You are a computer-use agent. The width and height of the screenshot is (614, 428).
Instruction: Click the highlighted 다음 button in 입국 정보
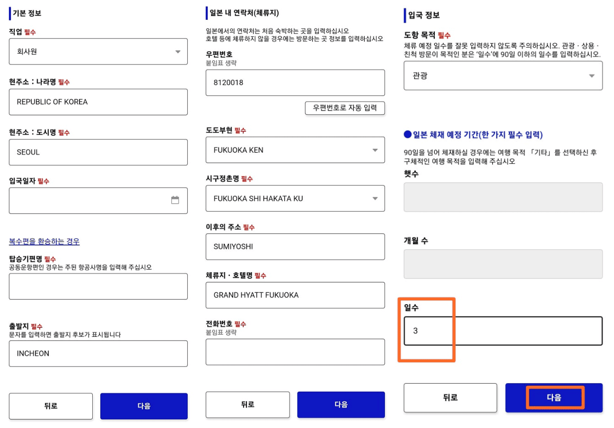(x=554, y=398)
